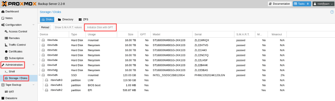Click the Remotes server icon
Viewport: 335px width, 101px height.
coord(6,38)
